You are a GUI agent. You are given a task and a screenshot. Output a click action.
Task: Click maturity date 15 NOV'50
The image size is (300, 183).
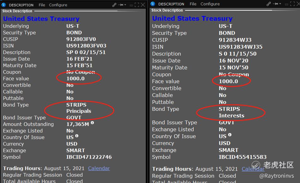pyautogui.click(x=234, y=67)
